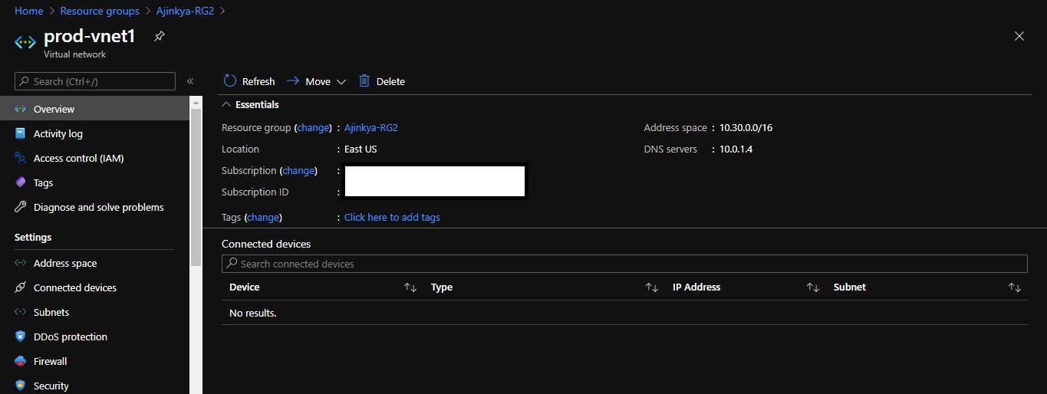Click the Diagnose wrench icon

point(21,207)
